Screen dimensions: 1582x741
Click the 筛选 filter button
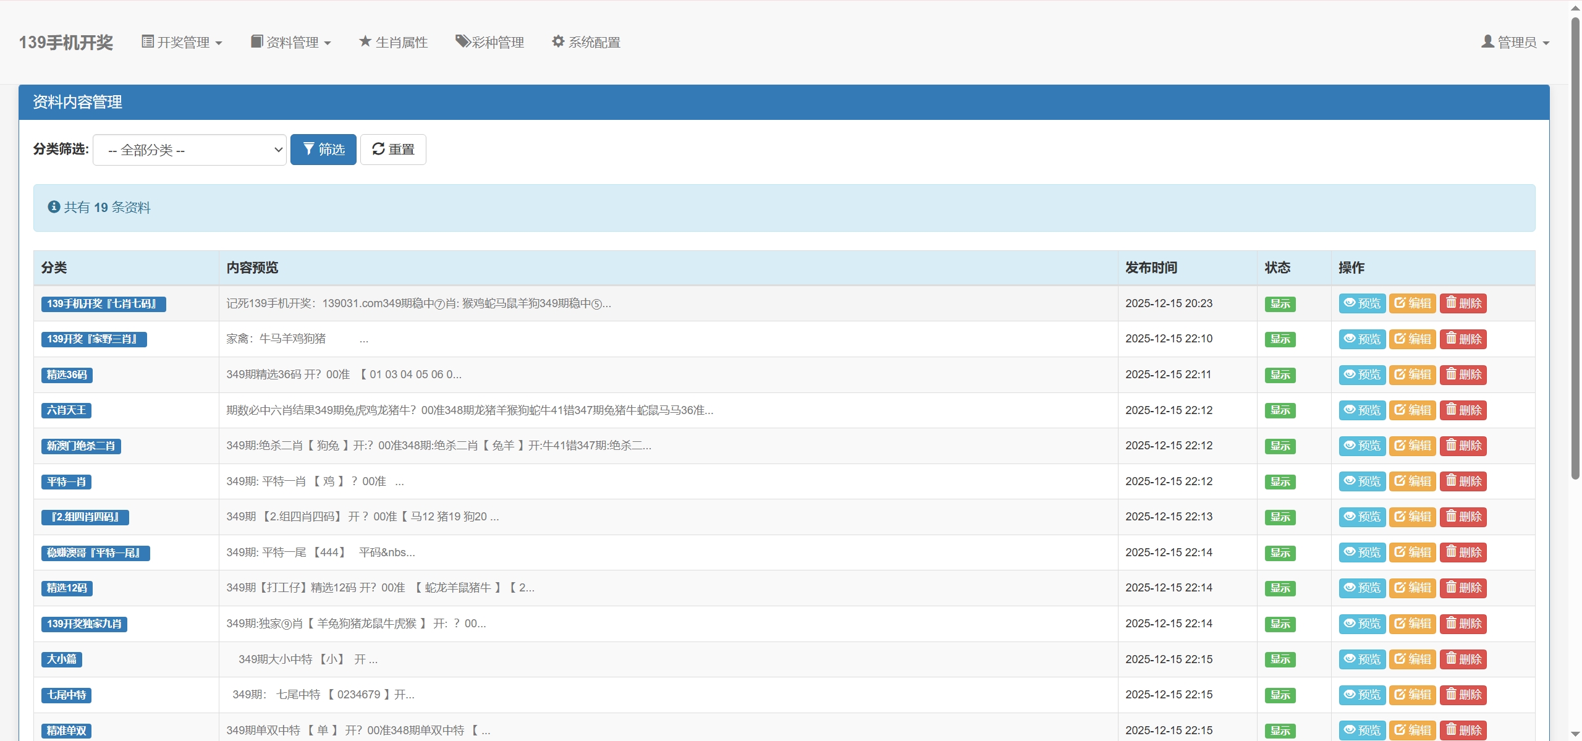pyautogui.click(x=323, y=150)
